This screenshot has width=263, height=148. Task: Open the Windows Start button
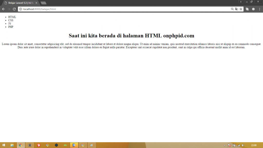coord(4,145)
